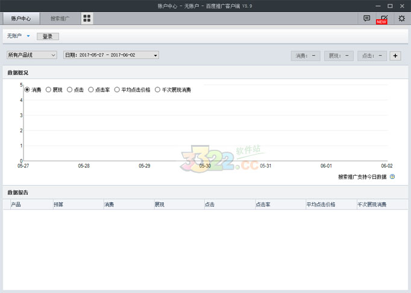Select the 点击率 radio button
The image size is (411, 293).
pyautogui.click(x=91, y=90)
